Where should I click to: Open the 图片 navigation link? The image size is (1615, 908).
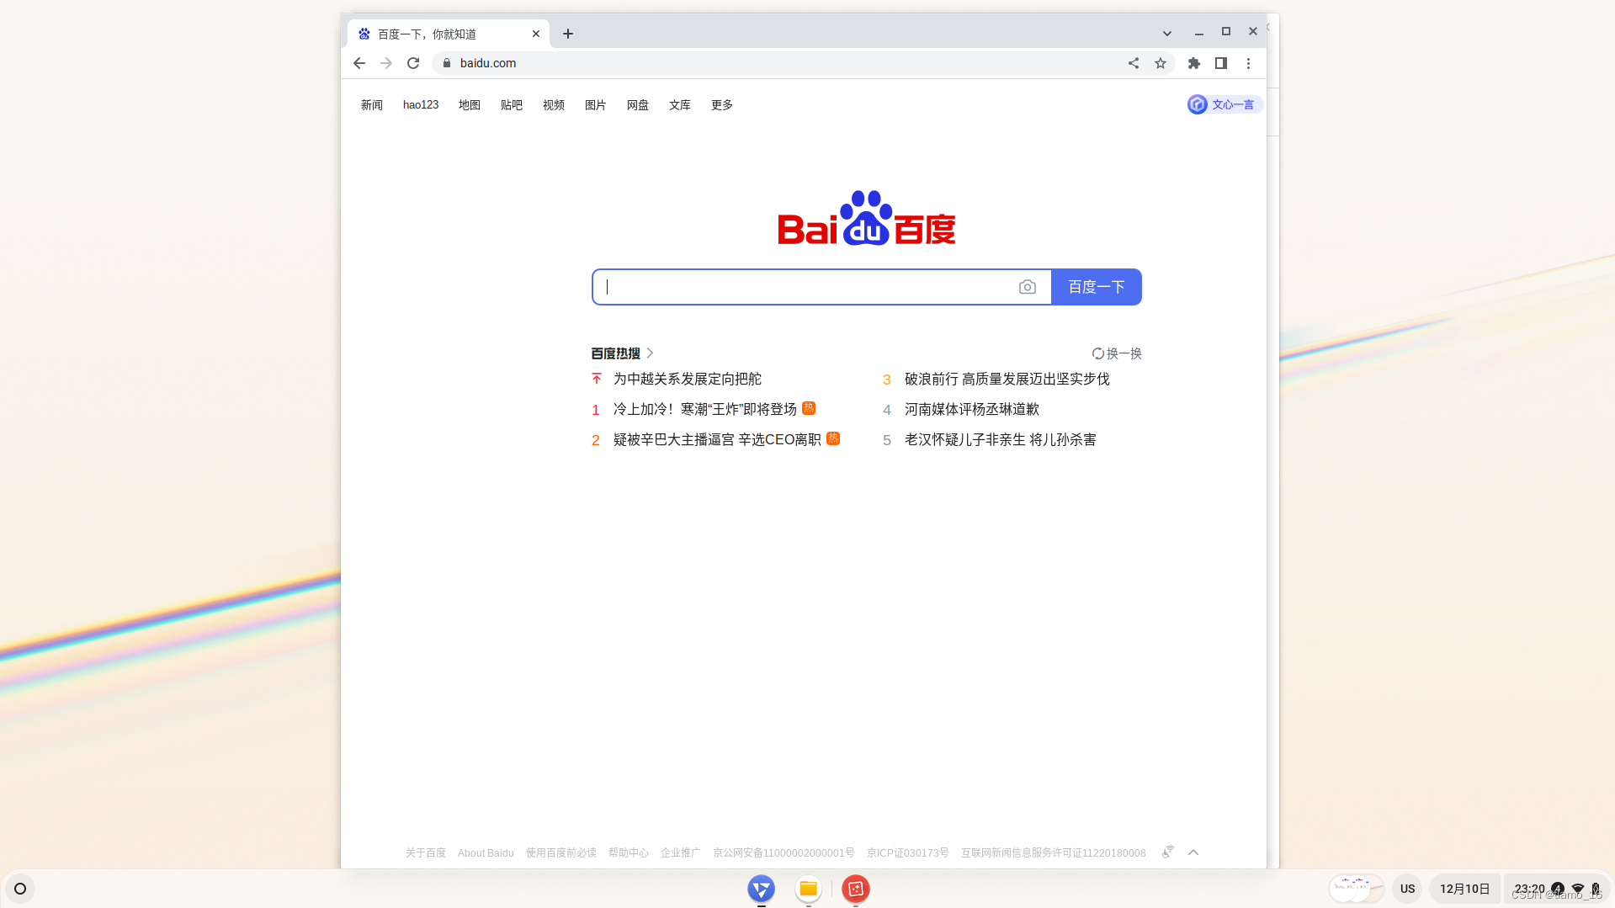pos(596,105)
